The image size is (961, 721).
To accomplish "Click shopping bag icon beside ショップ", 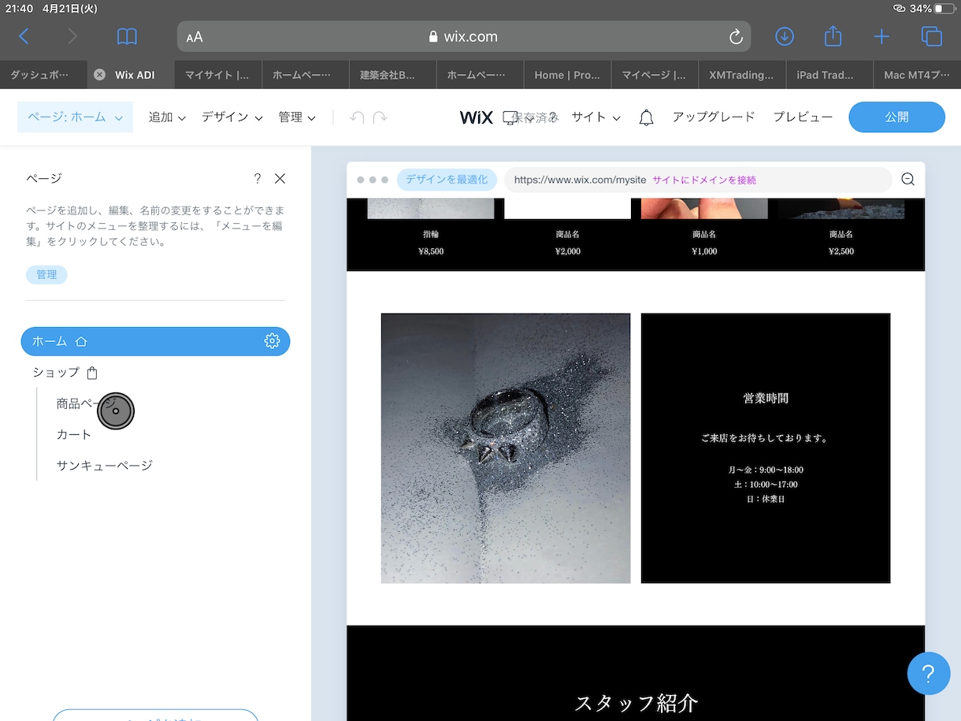I will coord(92,373).
